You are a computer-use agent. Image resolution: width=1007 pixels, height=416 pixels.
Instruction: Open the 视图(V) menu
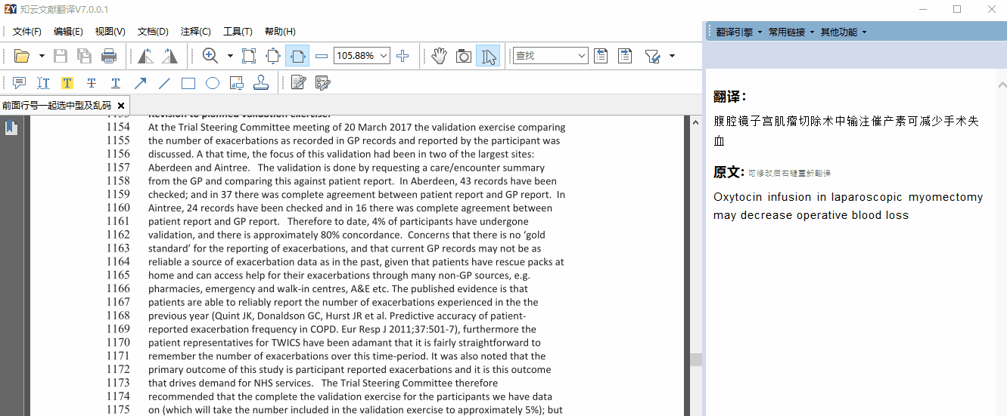pyautogui.click(x=110, y=32)
